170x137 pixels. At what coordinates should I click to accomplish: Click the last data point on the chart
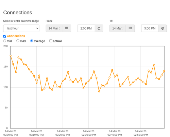click(x=164, y=71)
